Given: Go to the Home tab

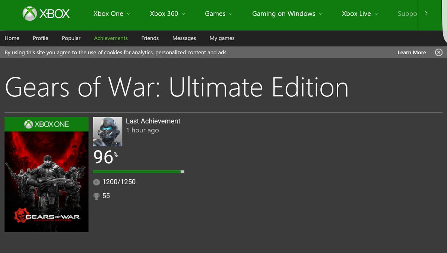Looking at the screenshot, I should point(12,38).
